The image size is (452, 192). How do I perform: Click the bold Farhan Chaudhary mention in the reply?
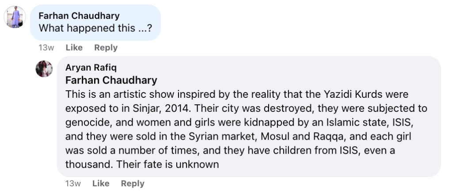111,81
